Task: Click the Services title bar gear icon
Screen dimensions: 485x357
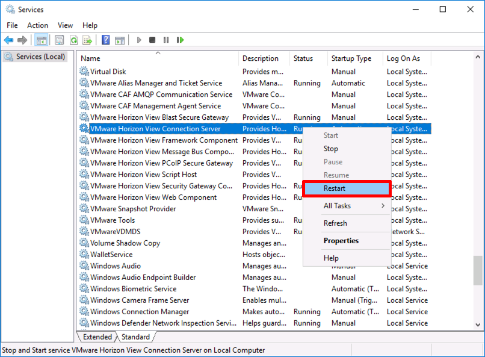Action: pos(10,10)
